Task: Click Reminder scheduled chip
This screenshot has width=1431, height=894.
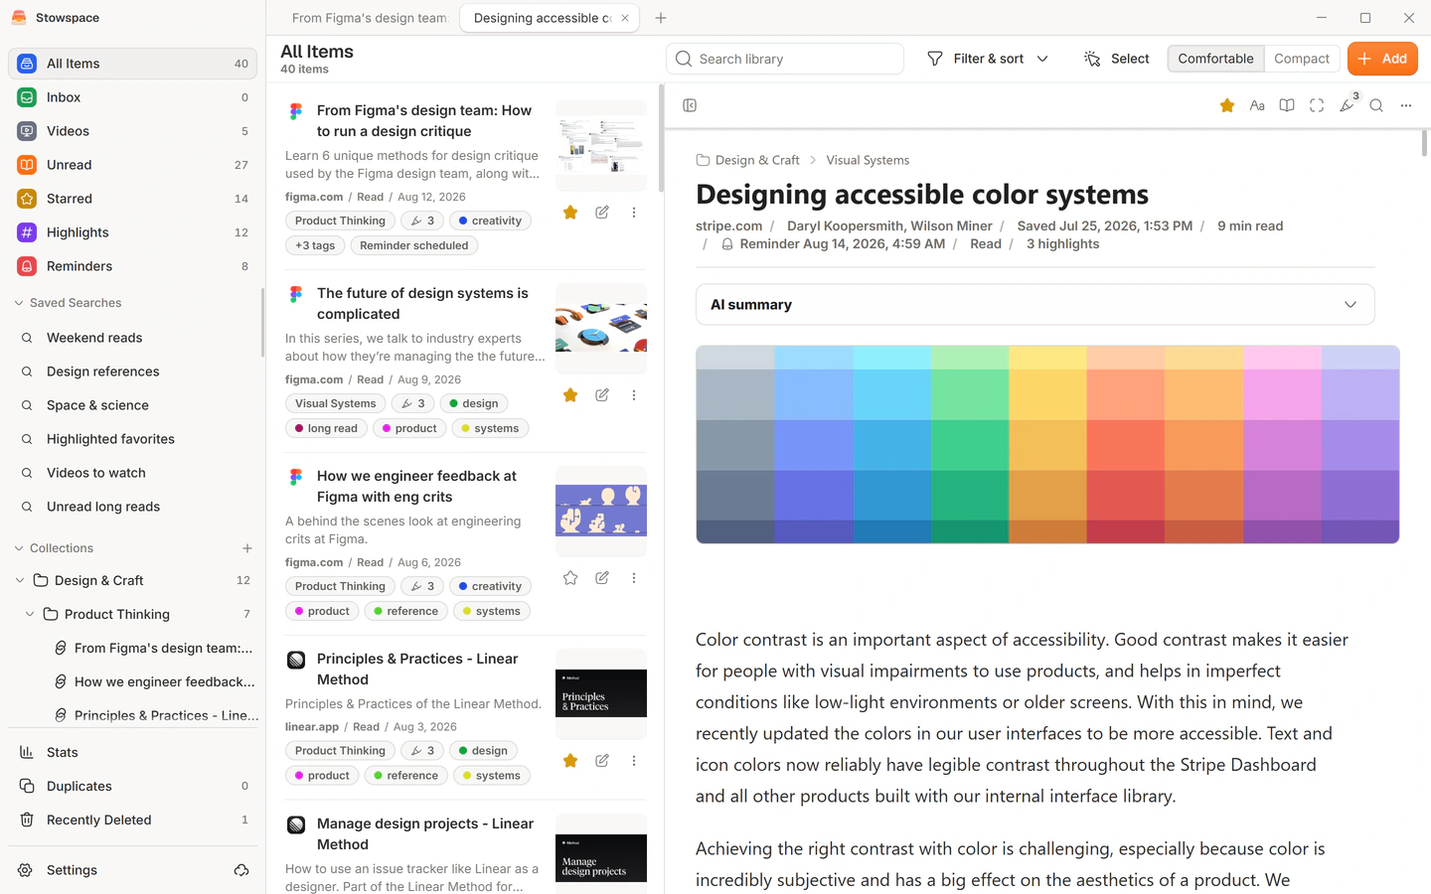Action: coord(413,245)
